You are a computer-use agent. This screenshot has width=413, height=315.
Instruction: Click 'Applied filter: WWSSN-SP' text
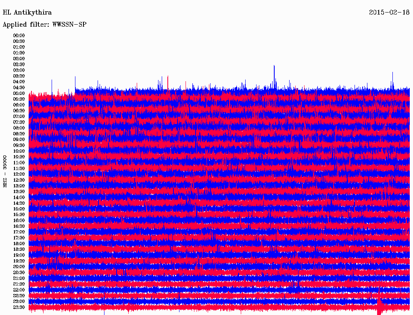(44, 25)
